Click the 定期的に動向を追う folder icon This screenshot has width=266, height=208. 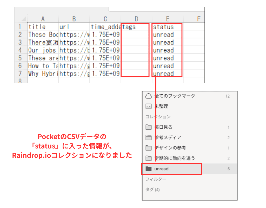[148, 158]
